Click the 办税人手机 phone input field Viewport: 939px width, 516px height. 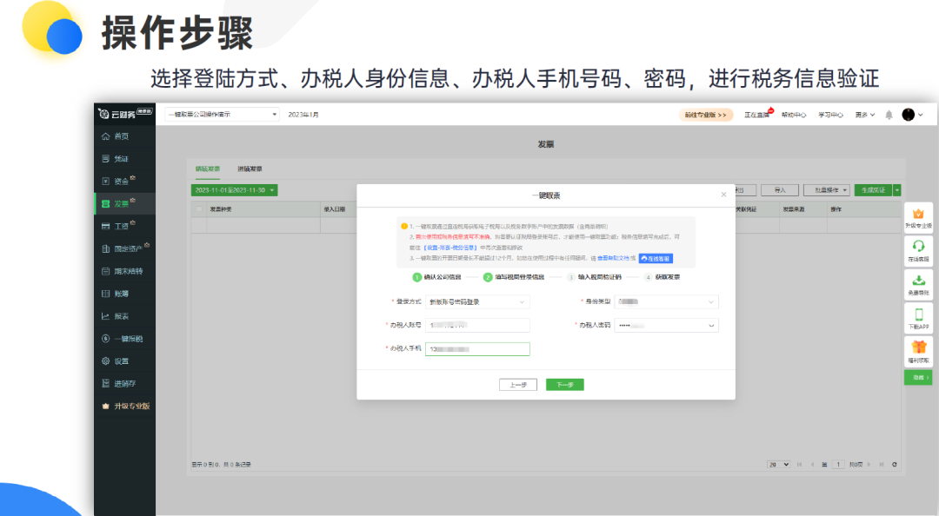point(477,349)
